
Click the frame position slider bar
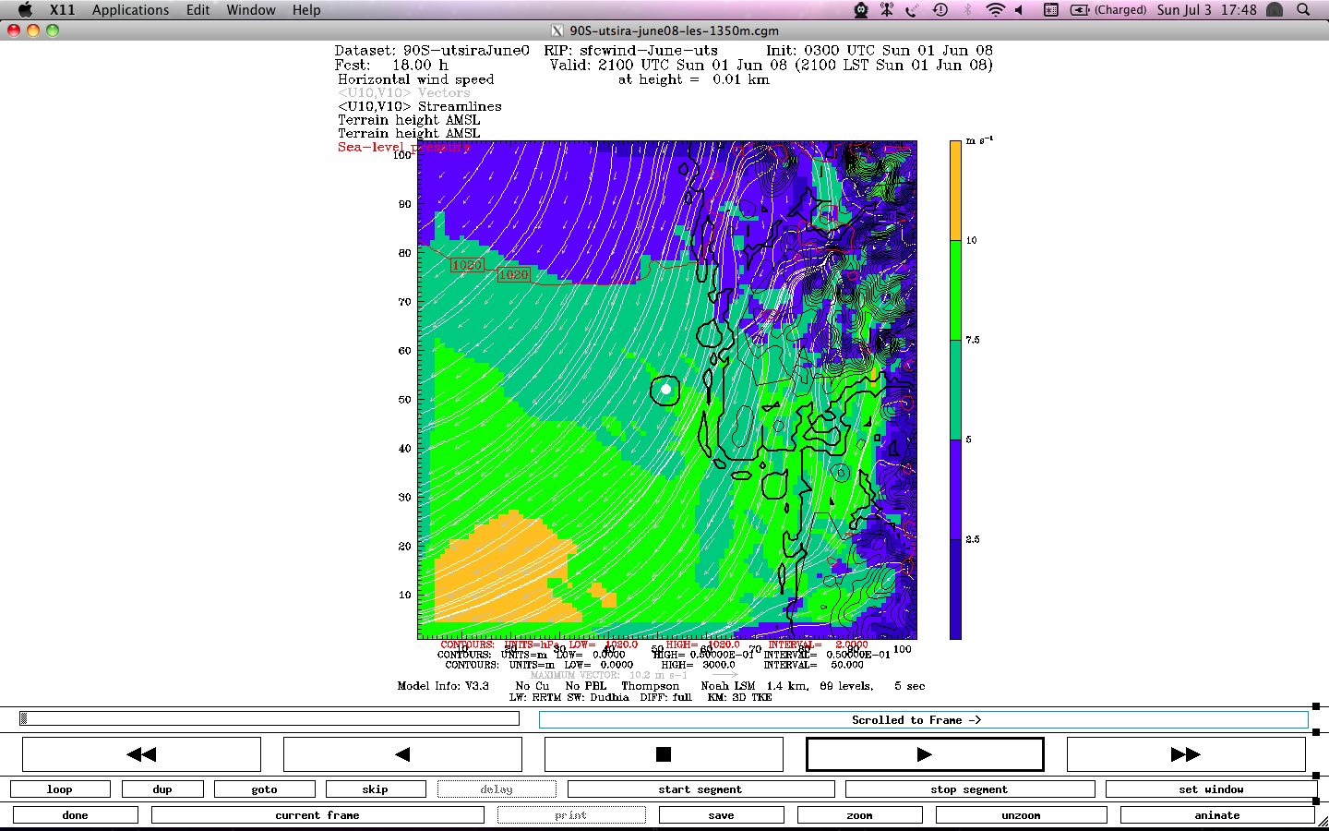coord(269,718)
